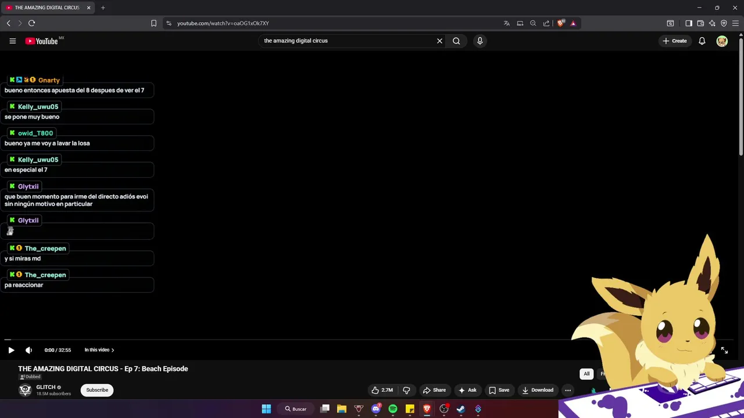
Task: Go back to the previous page
Action: pos(8,23)
